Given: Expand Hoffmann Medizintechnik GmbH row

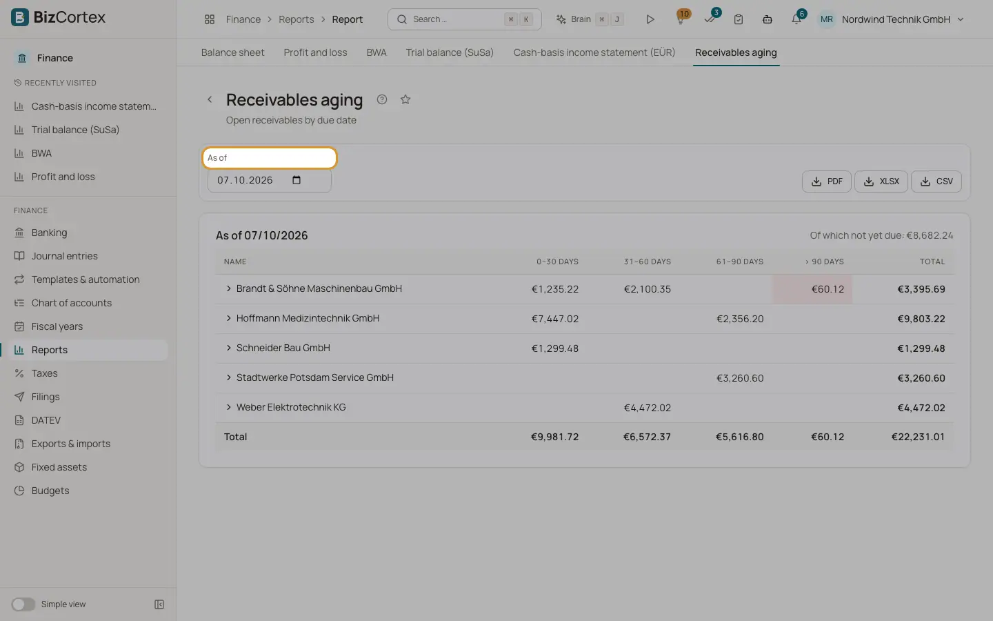Looking at the screenshot, I should (229, 318).
